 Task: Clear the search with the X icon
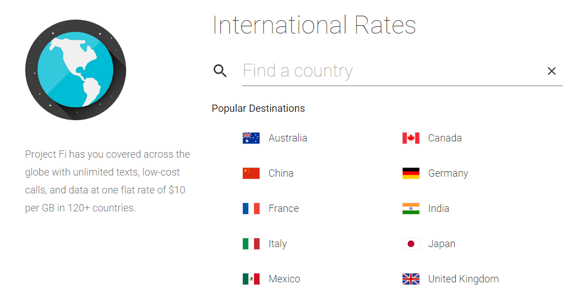pyautogui.click(x=552, y=71)
